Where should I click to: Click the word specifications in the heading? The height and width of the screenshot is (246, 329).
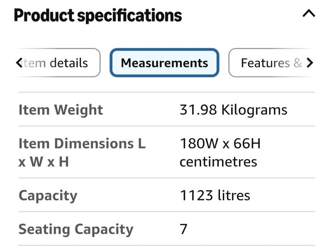(129, 16)
